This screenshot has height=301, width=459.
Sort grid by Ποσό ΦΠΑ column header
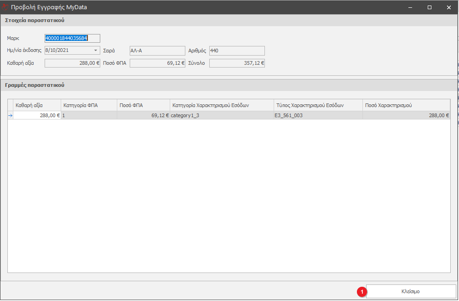point(143,105)
